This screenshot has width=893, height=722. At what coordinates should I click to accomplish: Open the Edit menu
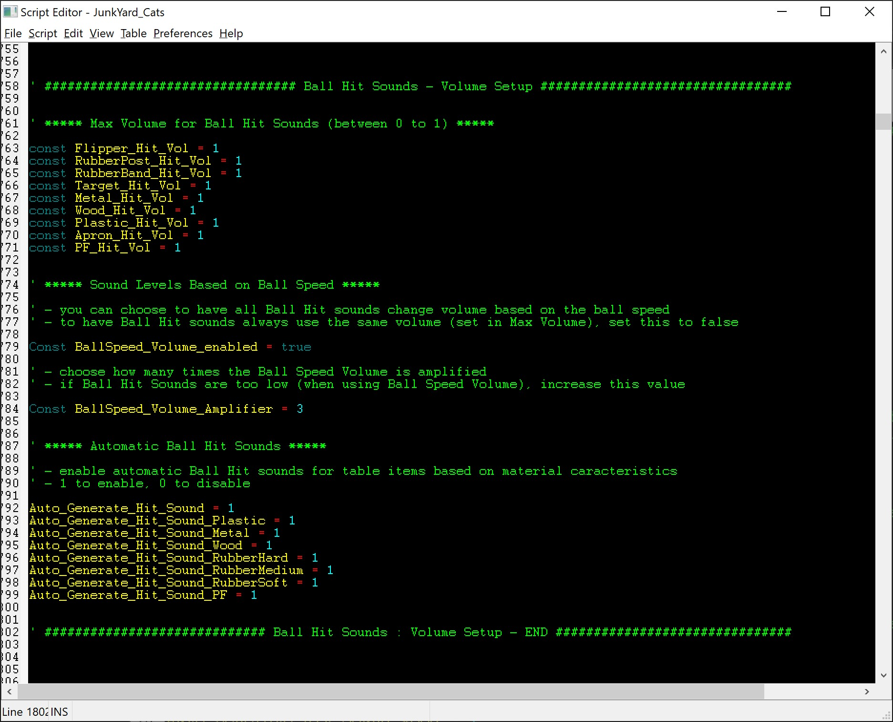pos(73,33)
